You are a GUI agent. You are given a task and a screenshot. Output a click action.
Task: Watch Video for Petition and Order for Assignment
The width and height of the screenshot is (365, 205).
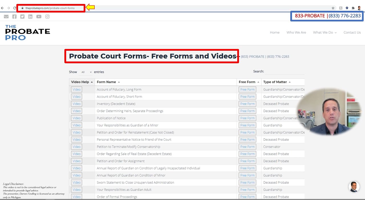click(x=76, y=161)
